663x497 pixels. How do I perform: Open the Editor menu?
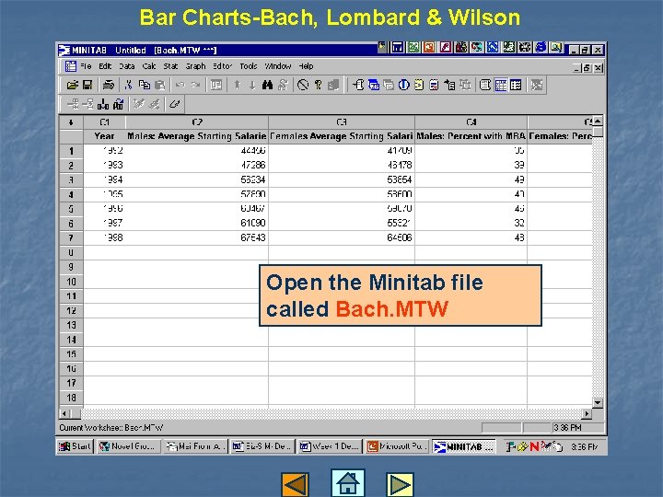(223, 66)
